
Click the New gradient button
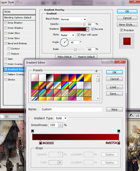click(x=114, y=109)
